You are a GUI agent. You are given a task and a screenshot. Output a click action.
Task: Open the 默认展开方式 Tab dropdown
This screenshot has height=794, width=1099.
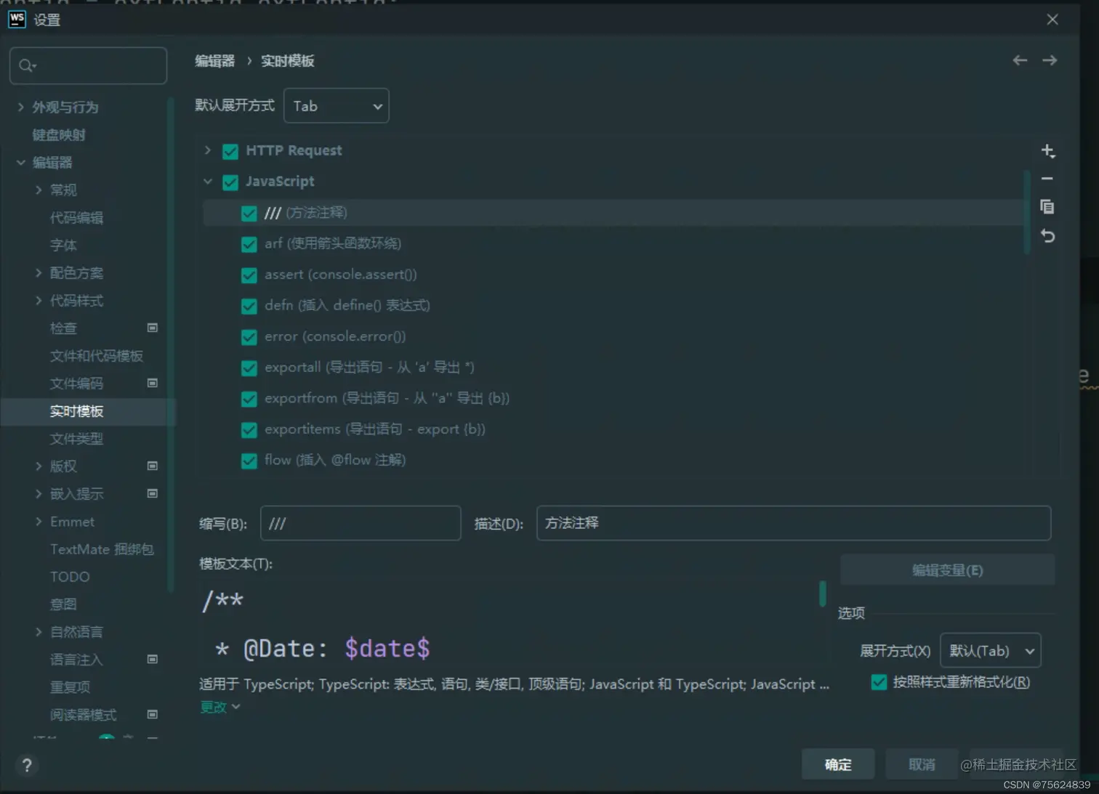pyautogui.click(x=337, y=106)
